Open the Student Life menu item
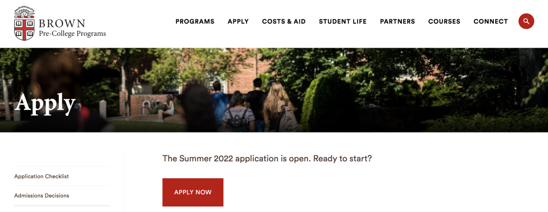The width and height of the screenshot is (548, 212). pyautogui.click(x=342, y=22)
